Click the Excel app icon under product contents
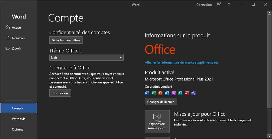Image resolution: width=272 pixels, height=139 pixels. (154, 93)
